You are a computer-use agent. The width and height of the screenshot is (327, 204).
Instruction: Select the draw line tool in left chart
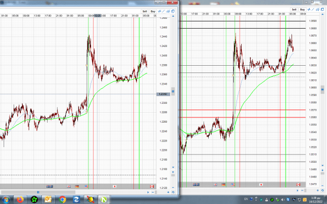pyautogui.click(x=163, y=11)
